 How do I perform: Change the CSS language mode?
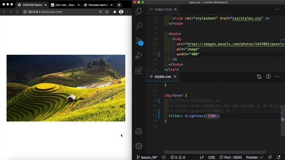click(x=212, y=157)
